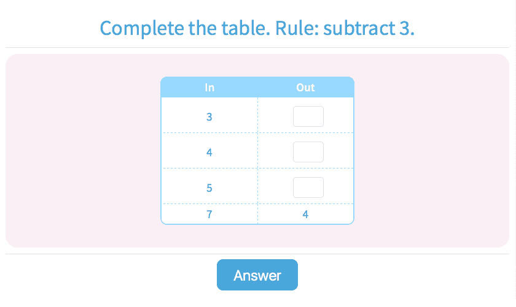
Task: Focus the Out input box for In 4
Action: (308, 152)
